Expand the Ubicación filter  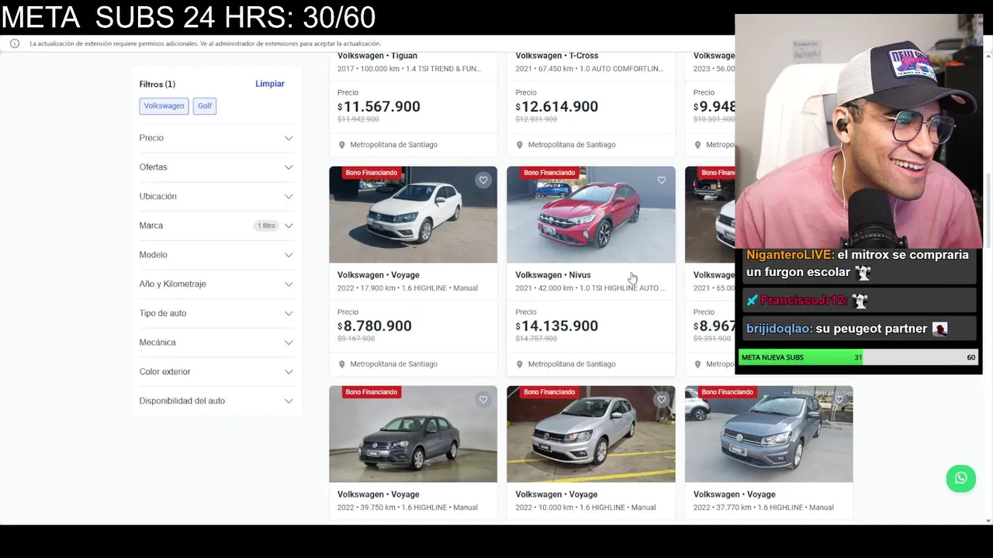click(216, 196)
